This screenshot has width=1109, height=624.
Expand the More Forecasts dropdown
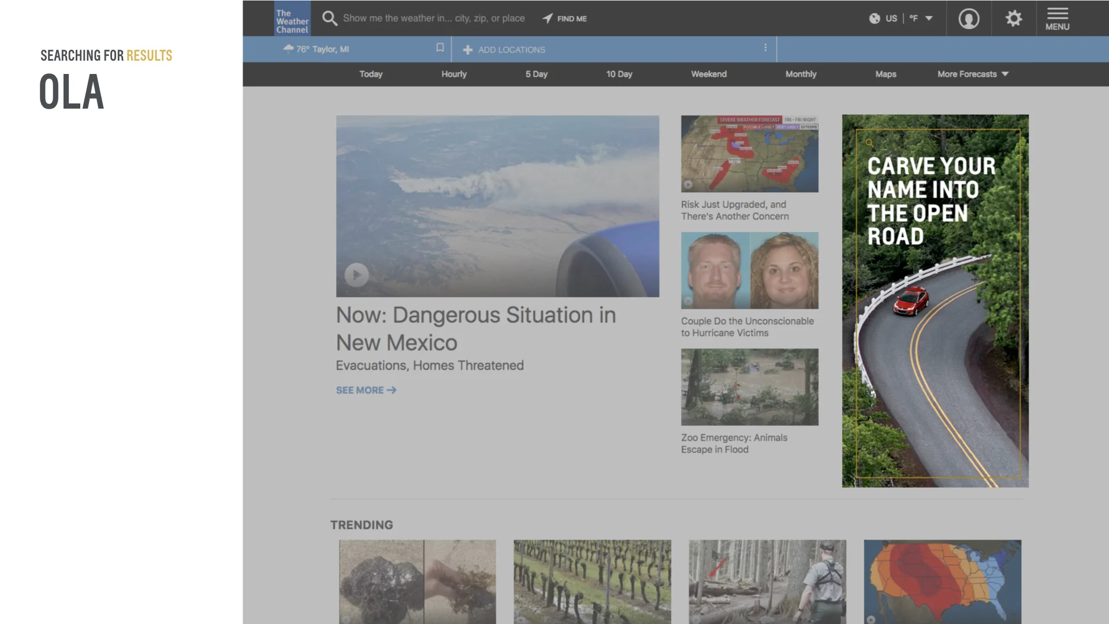tap(973, 74)
